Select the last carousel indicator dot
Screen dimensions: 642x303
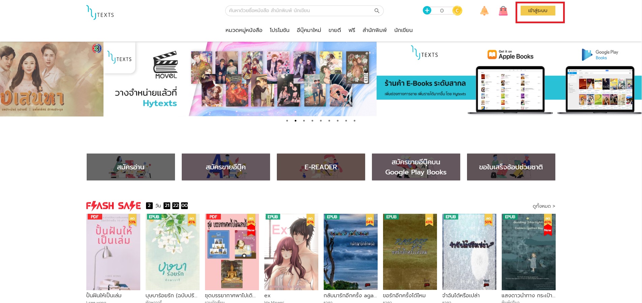click(x=354, y=120)
